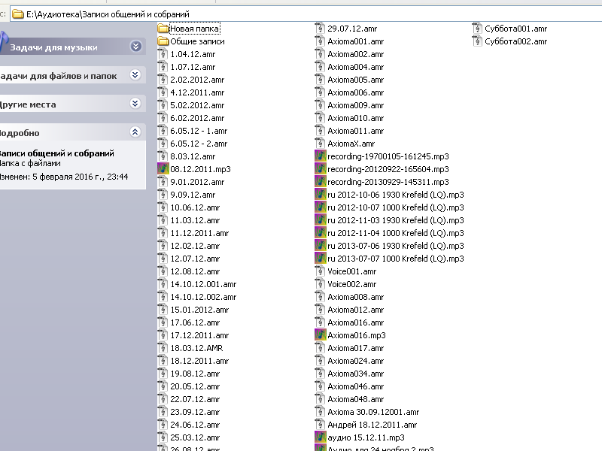Expand the Другие места panel

coord(135,104)
